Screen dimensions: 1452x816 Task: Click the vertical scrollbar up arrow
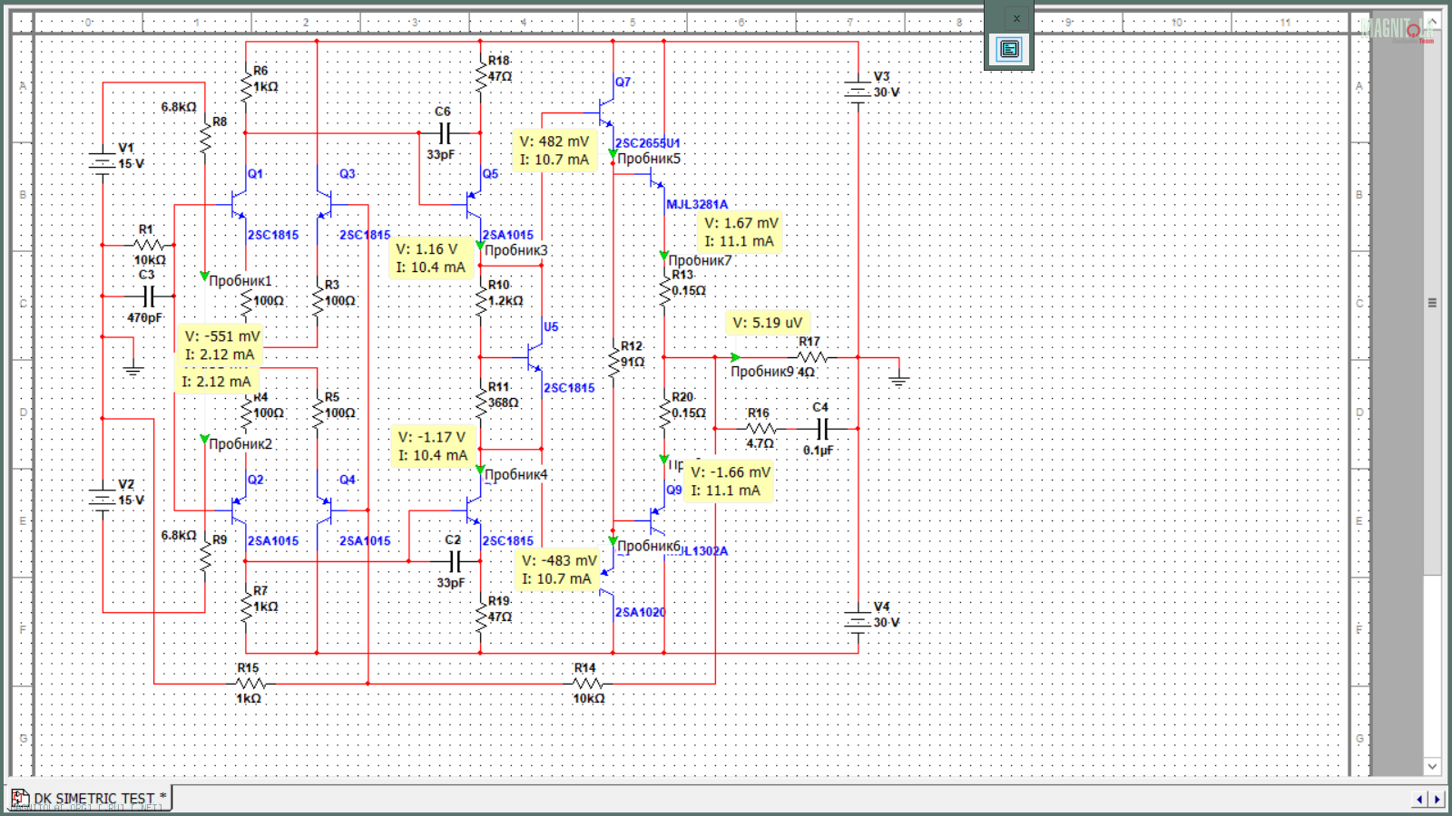point(1432,22)
